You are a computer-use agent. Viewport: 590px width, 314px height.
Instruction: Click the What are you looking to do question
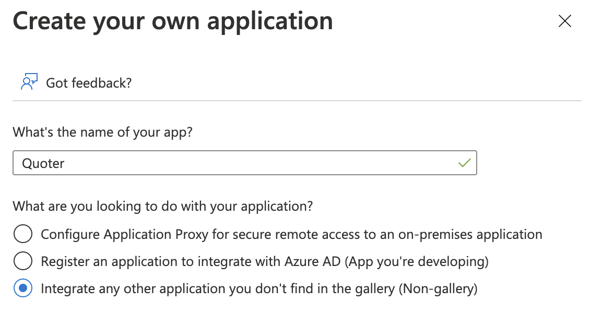(162, 206)
